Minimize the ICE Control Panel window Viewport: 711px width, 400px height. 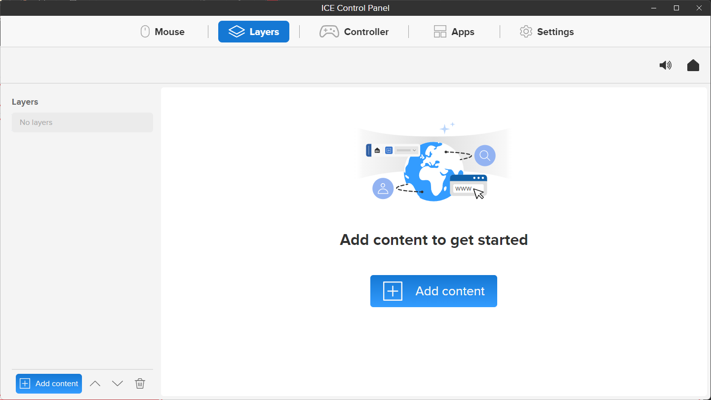[654, 8]
